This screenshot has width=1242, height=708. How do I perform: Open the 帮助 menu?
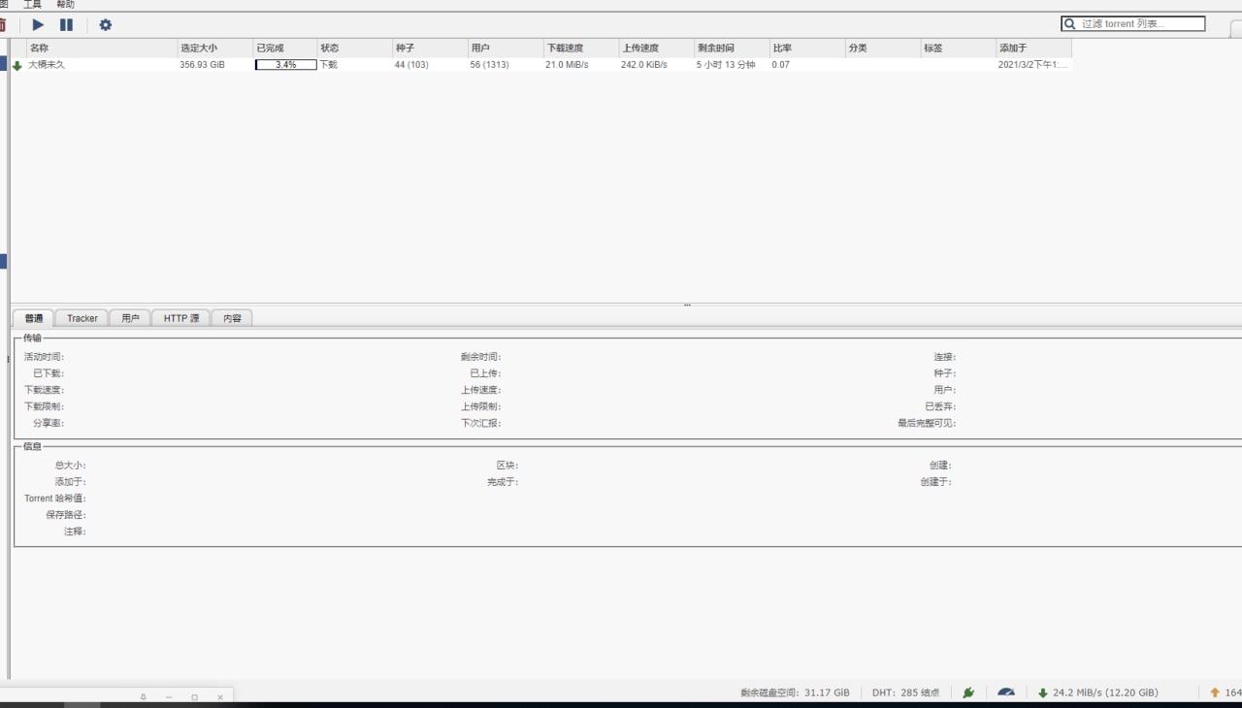(x=65, y=5)
